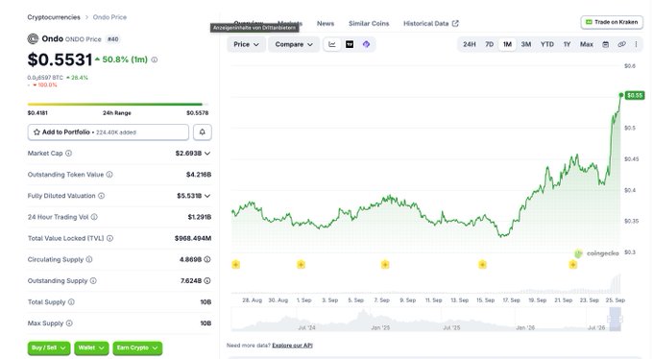Open Explore our API link

[292, 346]
